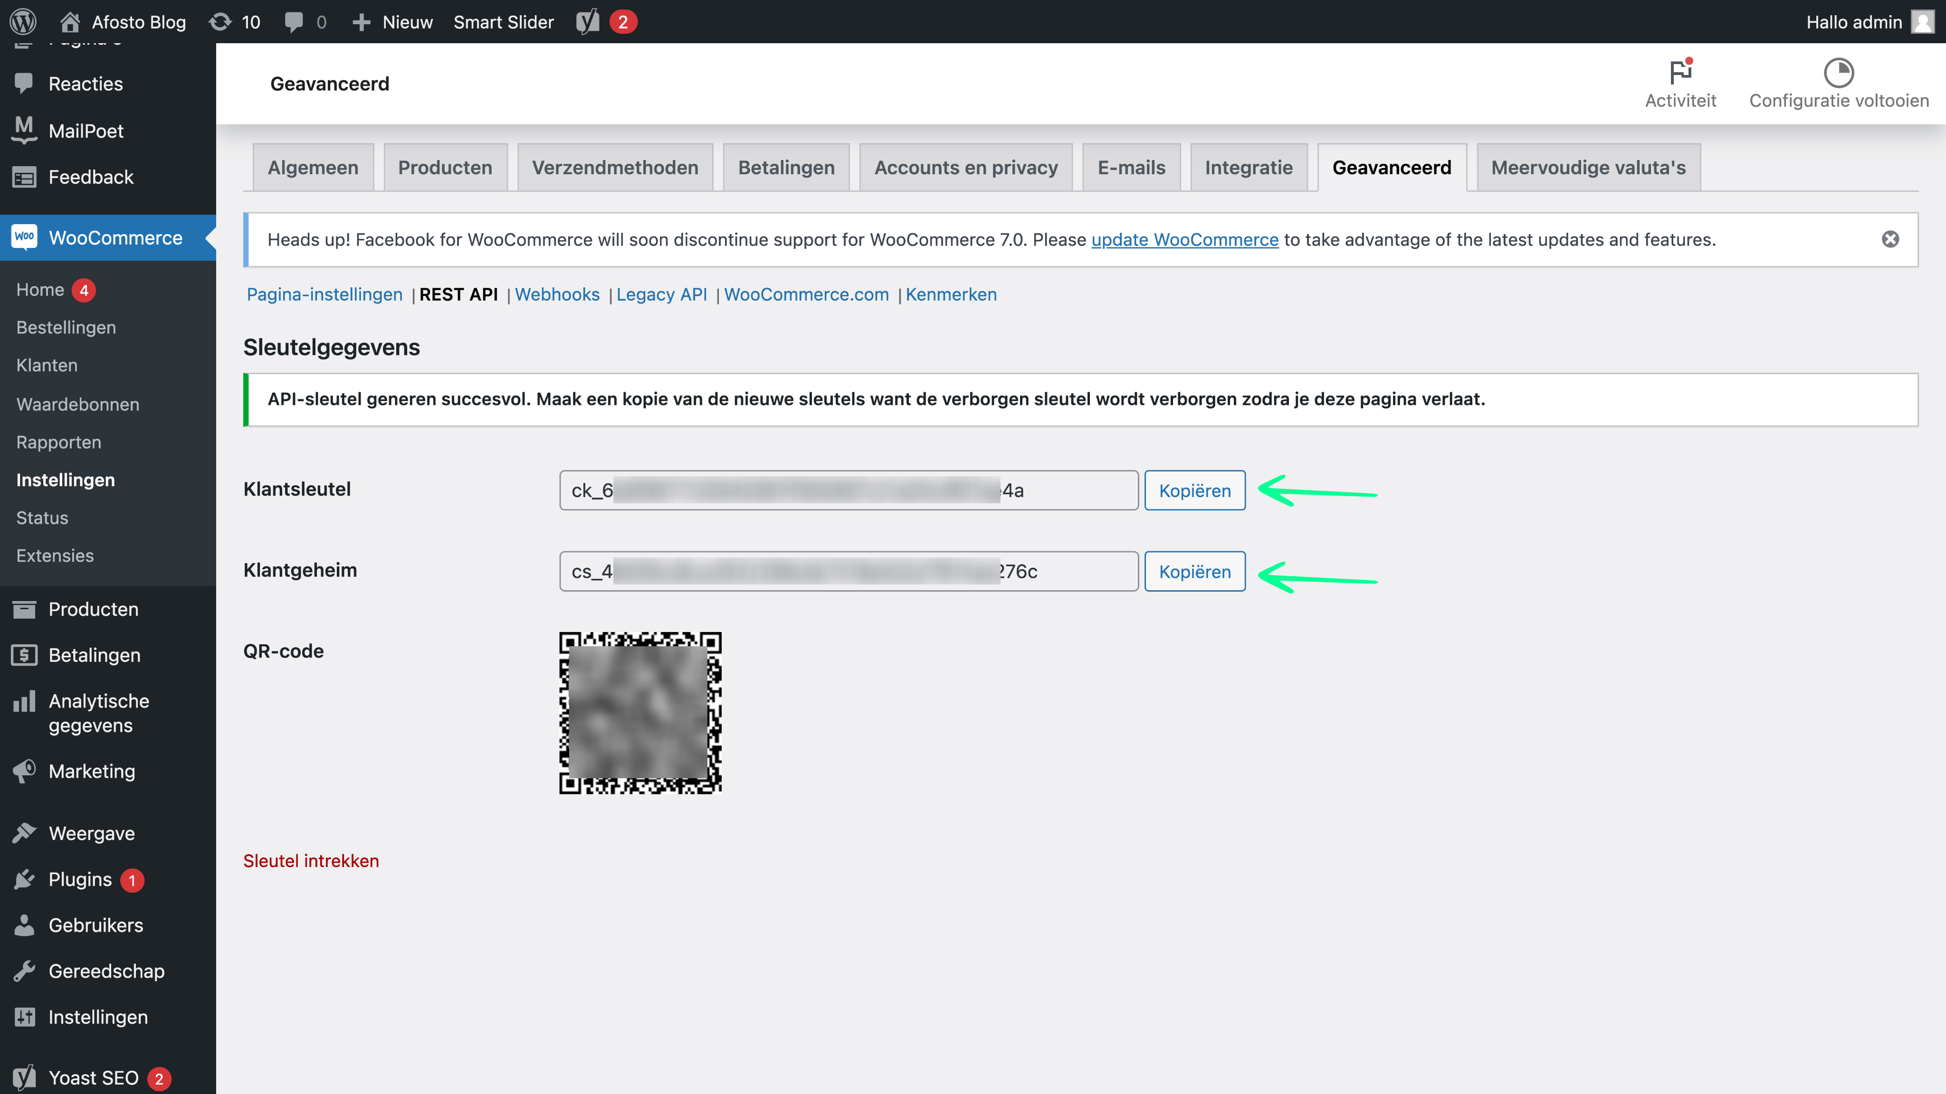The height and width of the screenshot is (1094, 1946).
Task: Focus the Klantsleutel key field
Action: tap(849, 491)
